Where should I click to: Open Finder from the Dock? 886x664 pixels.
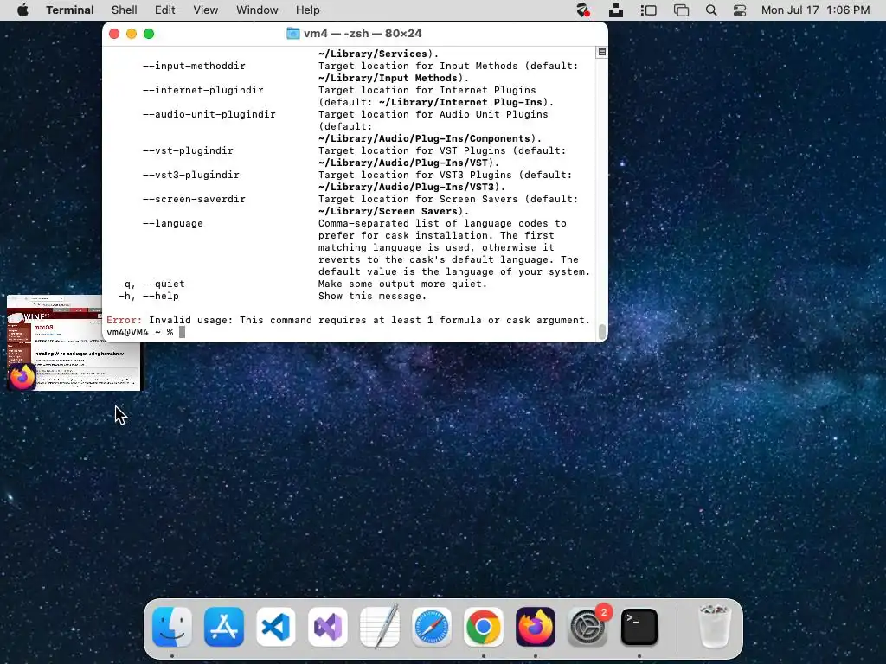(172, 627)
